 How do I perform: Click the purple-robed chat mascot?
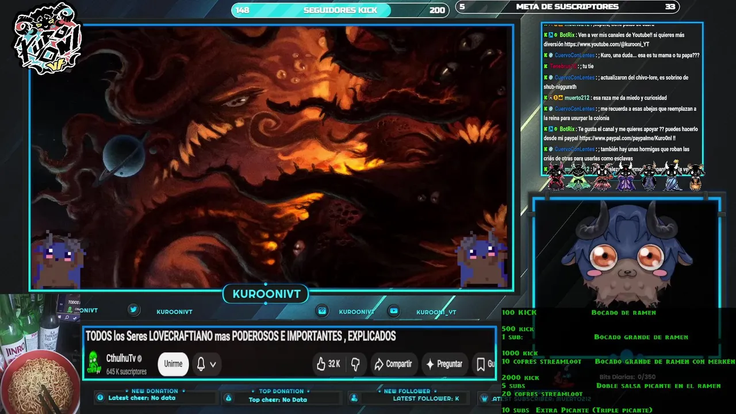point(626,177)
